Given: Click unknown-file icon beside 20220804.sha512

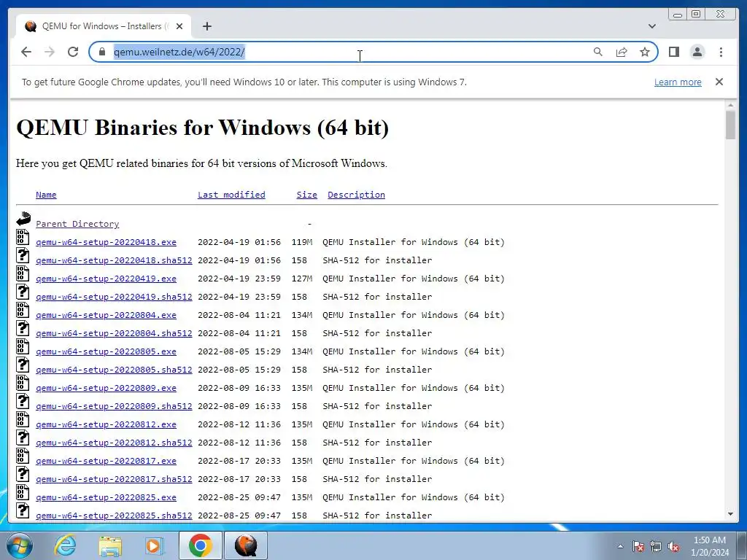Looking at the screenshot, I should (23, 327).
